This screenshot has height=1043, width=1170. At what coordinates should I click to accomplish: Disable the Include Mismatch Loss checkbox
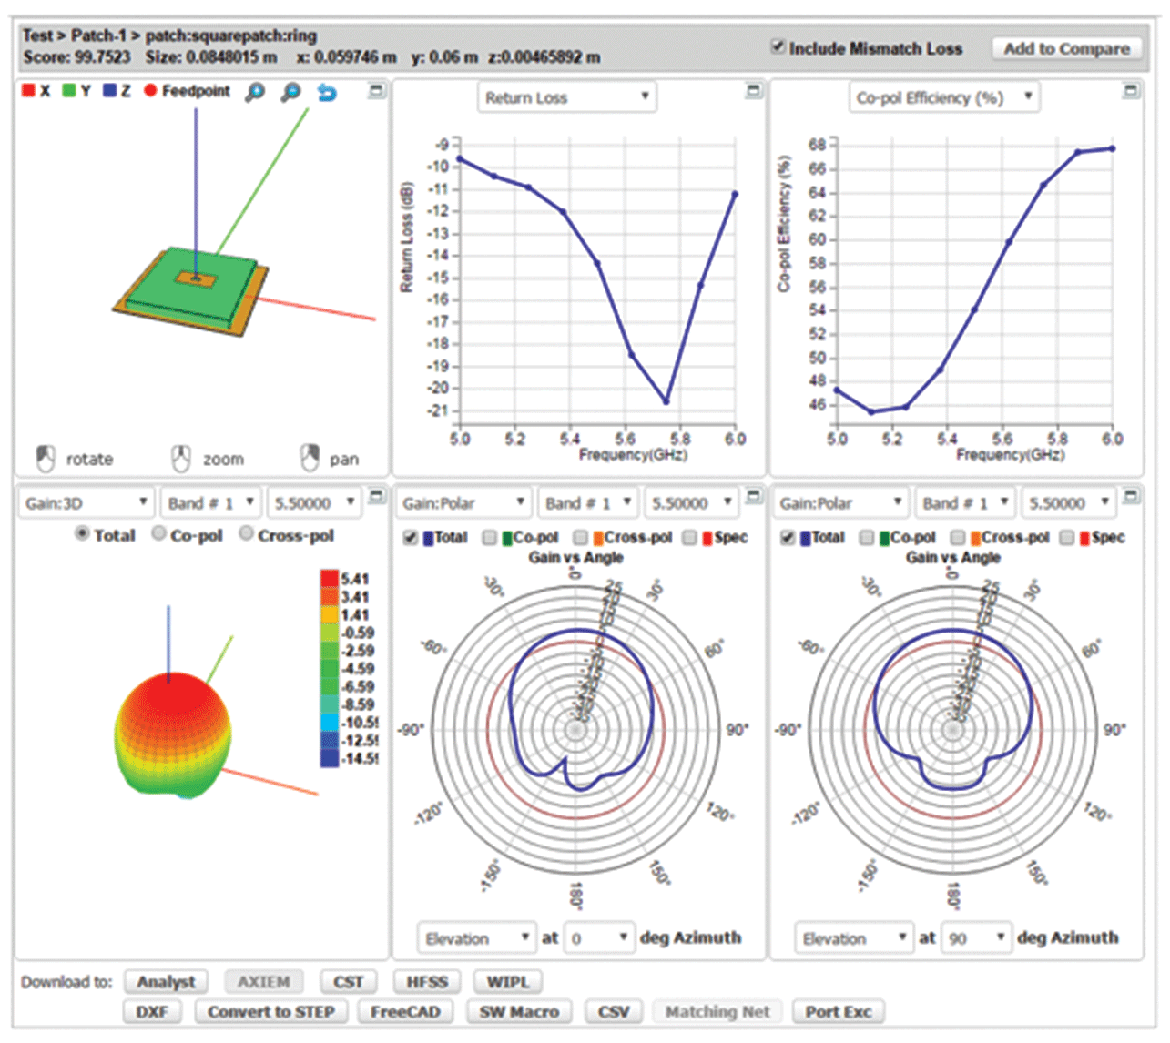pos(778,48)
